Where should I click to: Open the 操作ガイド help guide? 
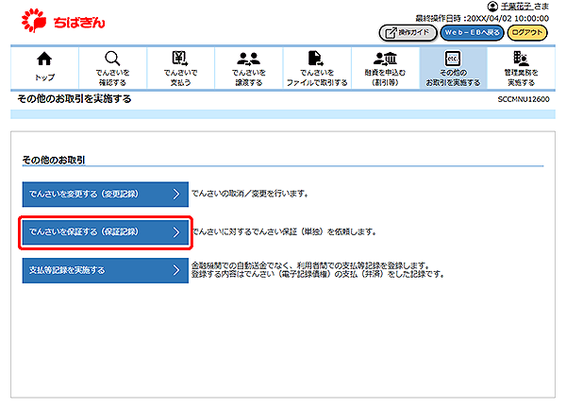point(411,32)
